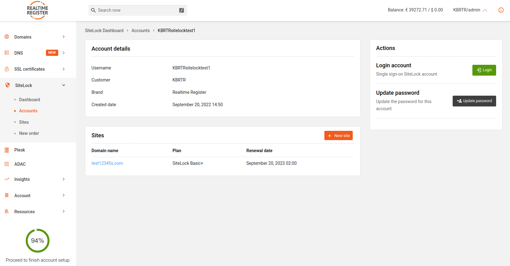Click the Realtime Register logo
510x266 pixels.
38,10
